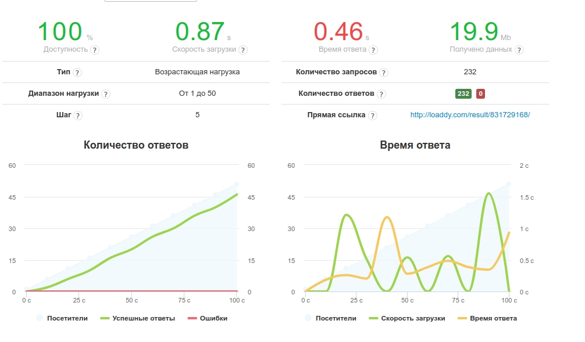Open the help tooltip next to Доступность
The image size is (585, 342).
point(95,48)
